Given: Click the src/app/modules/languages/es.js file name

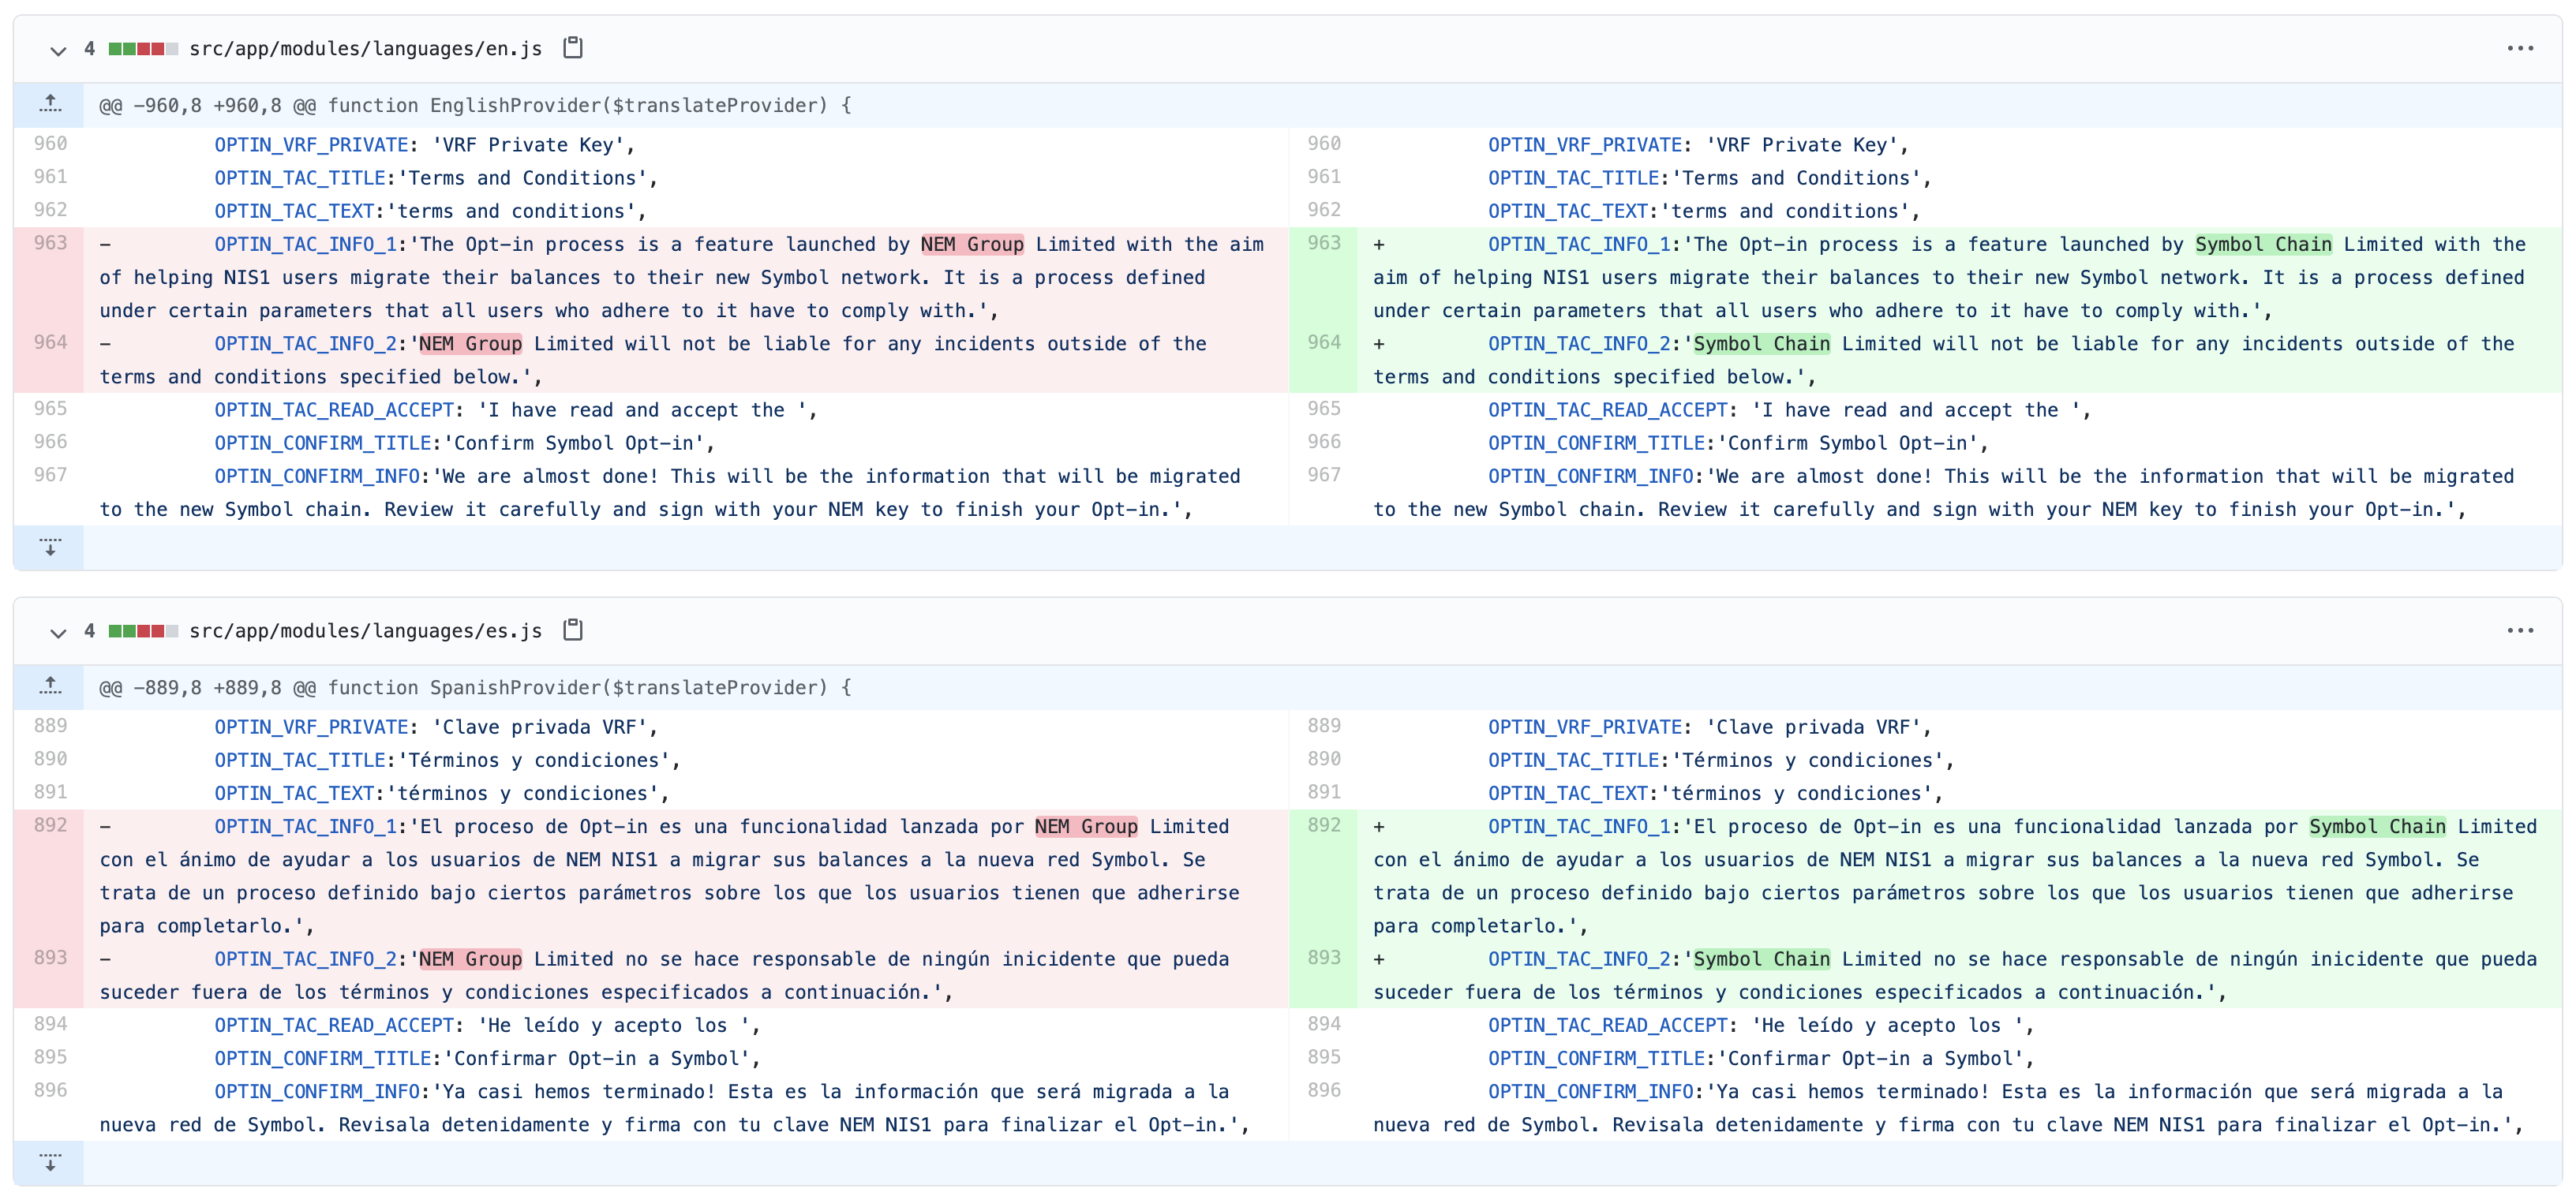Looking at the screenshot, I should tap(365, 631).
